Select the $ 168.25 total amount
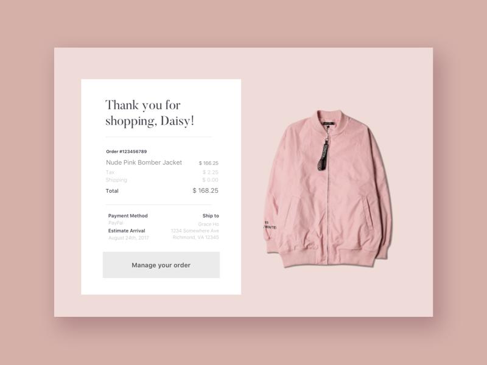487x365 pixels. (x=205, y=190)
